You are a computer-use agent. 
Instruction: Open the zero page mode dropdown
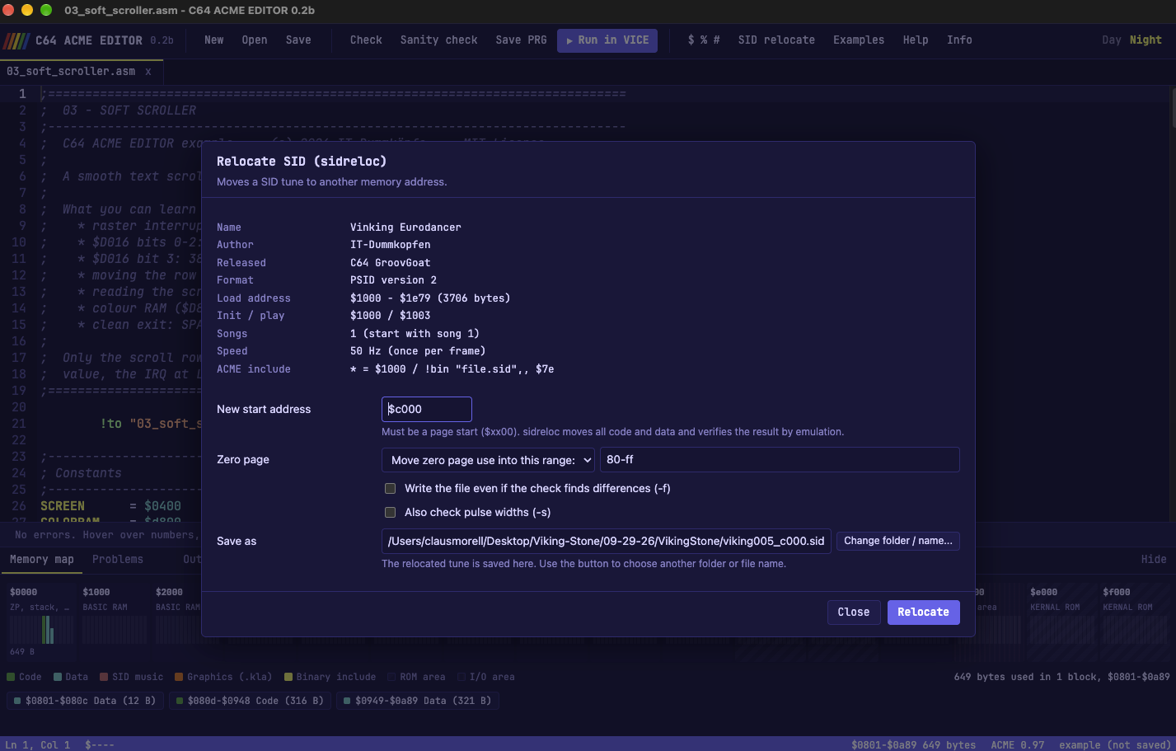coord(488,460)
